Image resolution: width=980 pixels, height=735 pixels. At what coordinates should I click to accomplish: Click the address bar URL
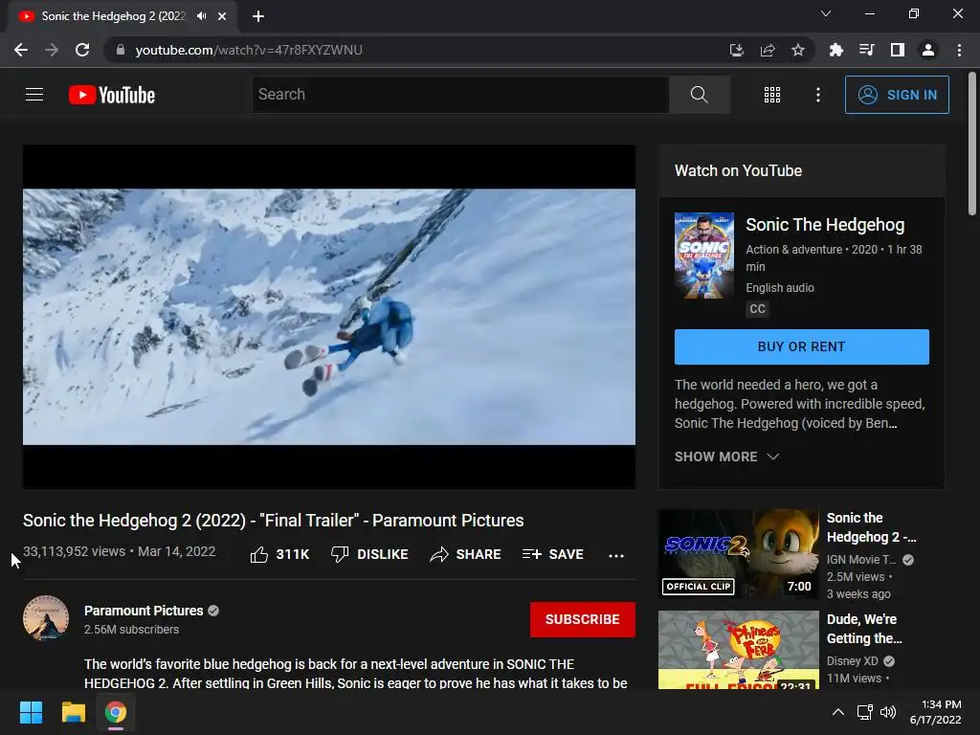(249, 50)
